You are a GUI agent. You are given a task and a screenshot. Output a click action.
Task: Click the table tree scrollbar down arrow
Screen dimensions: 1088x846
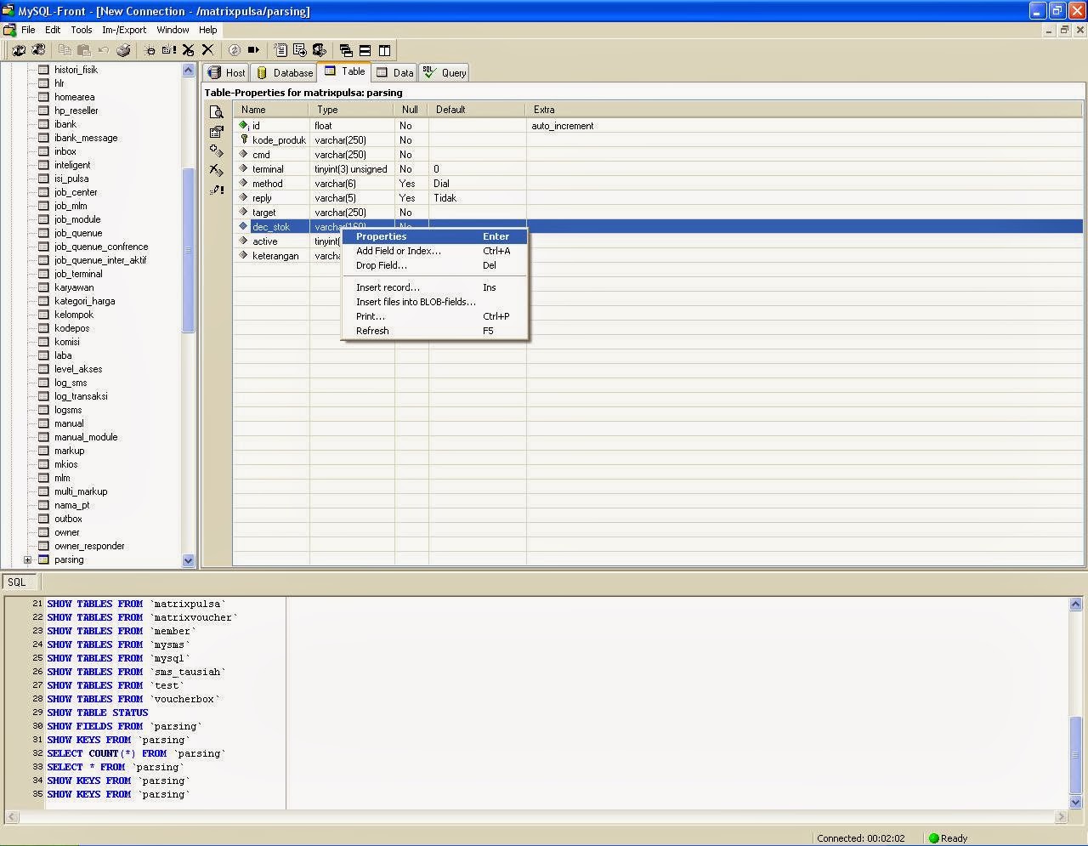pyautogui.click(x=189, y=560)
